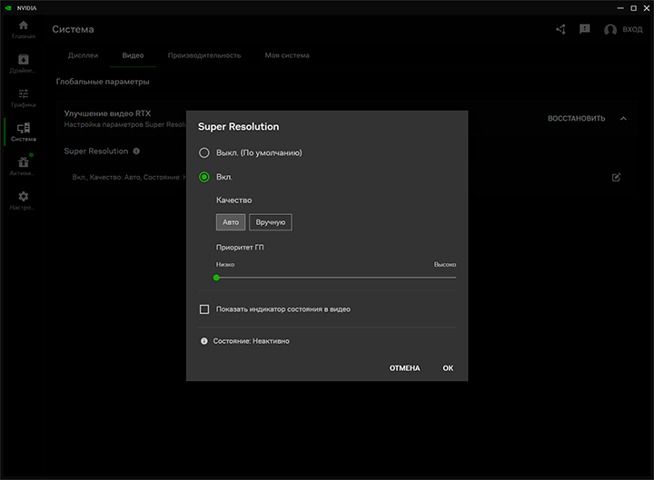Click the info icon beside Состояние: Неактивно
Screen dimensions: 654x480
(x=204, y=341)
